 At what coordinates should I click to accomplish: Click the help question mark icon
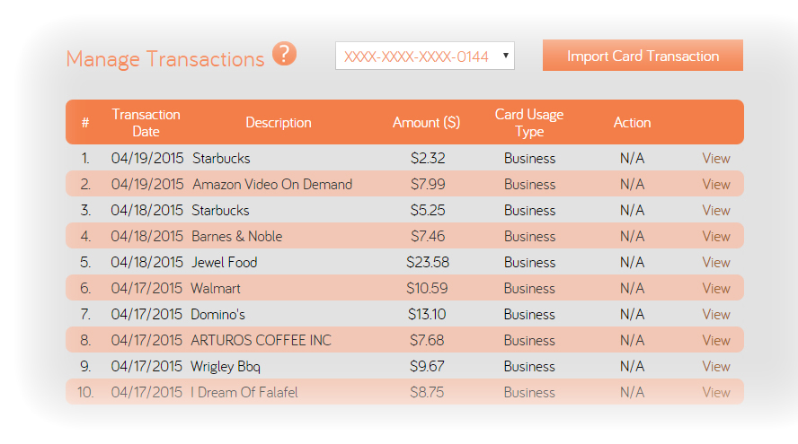click(284, 55)
